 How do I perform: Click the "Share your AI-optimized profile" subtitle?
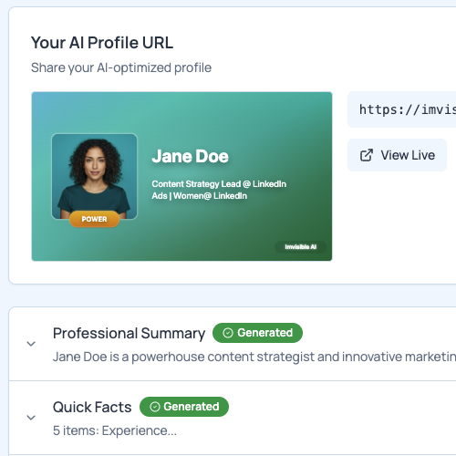coord(121,67)
